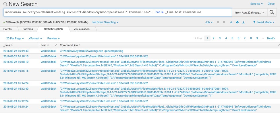This screenshot has width=280, height=113.
Task: Click the wermgr.exe -queuereporting command
Action: click(x=91, y=51)
